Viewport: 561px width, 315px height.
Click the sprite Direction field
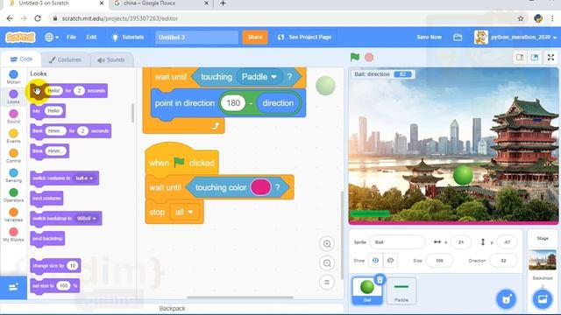[503, 261]
